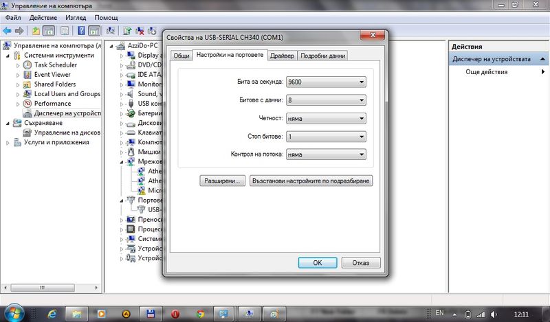
Task: Click the Uninstall device red X icon
Action: [x=140, y=30]
